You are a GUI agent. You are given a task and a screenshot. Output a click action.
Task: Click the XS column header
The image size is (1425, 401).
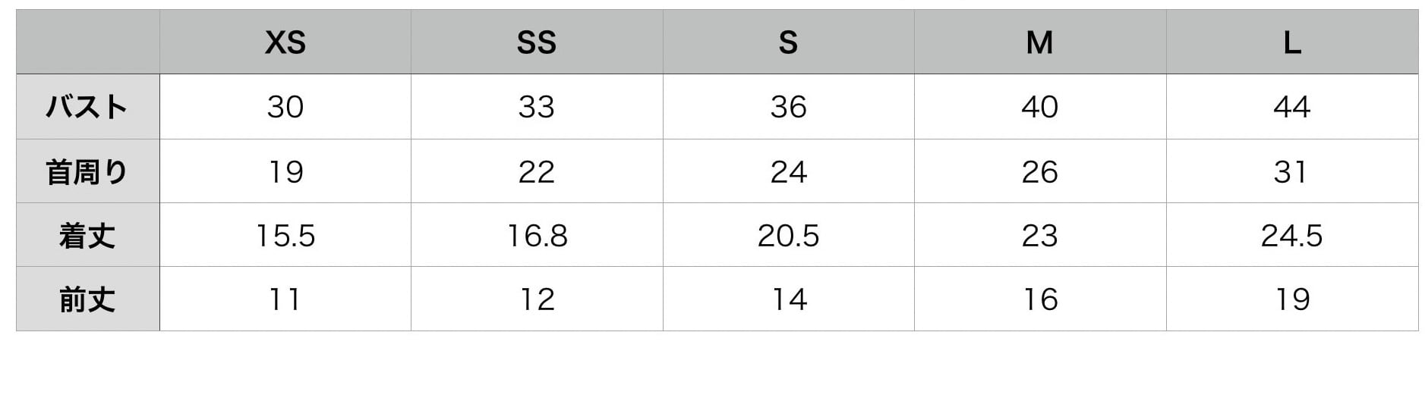[285, 42]
